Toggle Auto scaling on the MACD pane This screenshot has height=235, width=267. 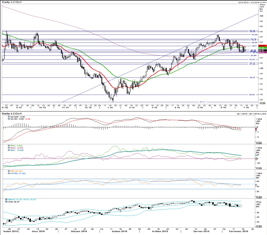(259, 143)
